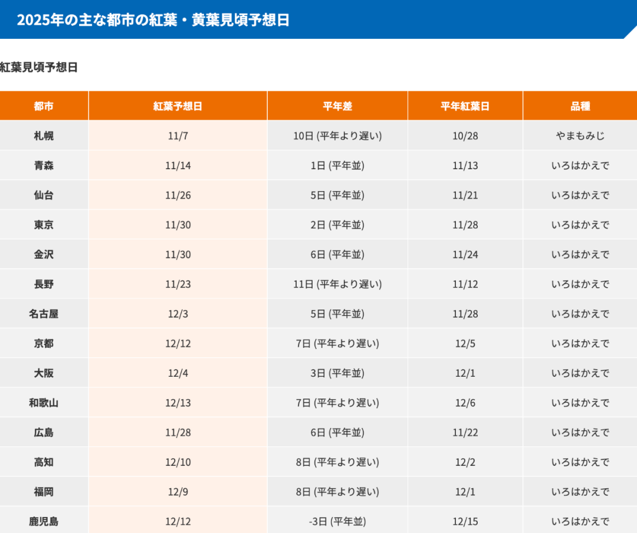Select "5日 (平年並)" in the 仙台 row
The height and width of the screenshot is (533, 637).
click(x=337, y=195)
